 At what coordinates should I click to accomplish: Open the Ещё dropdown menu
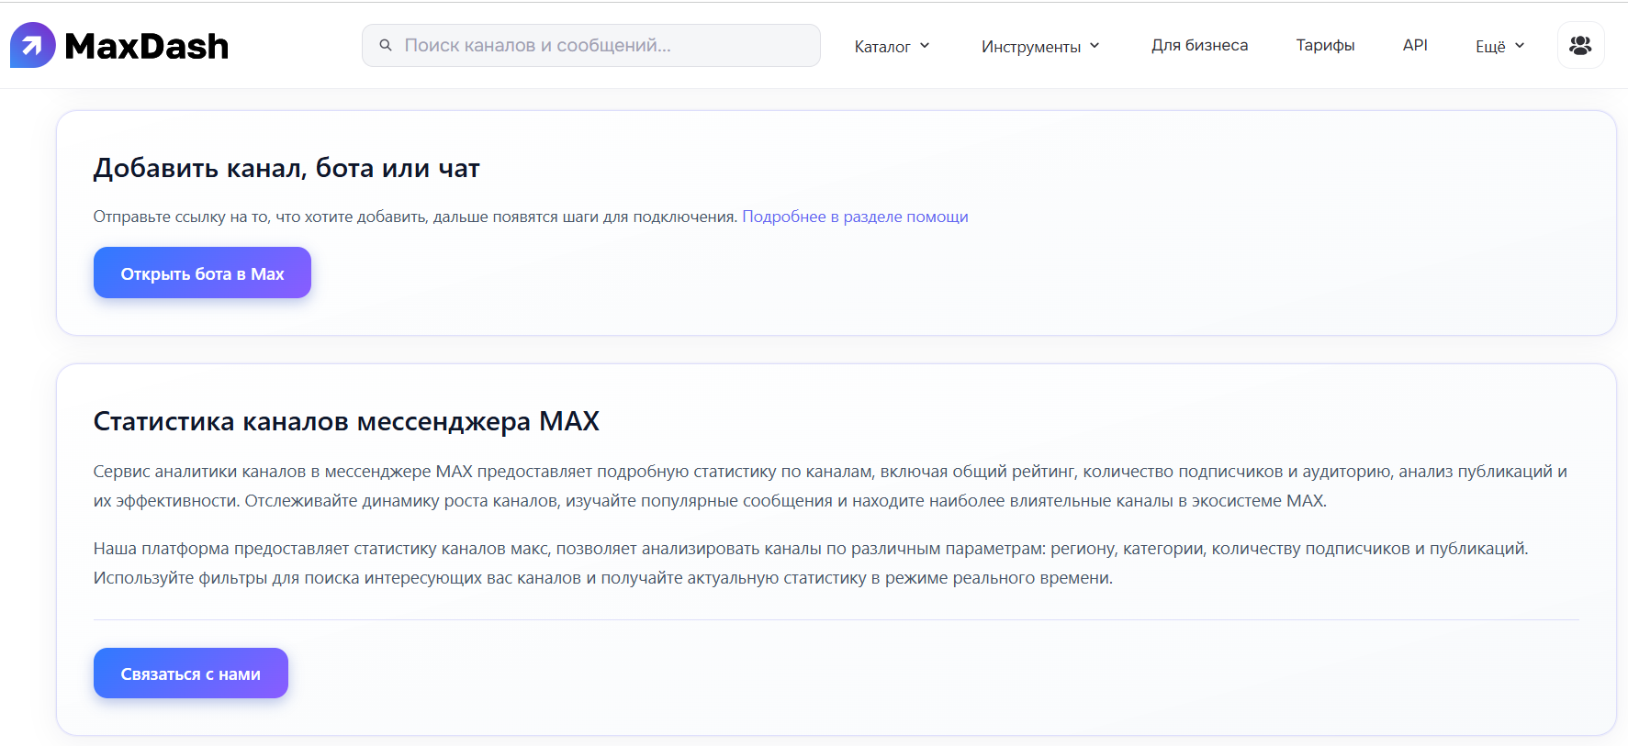(x=1499, y=46)
